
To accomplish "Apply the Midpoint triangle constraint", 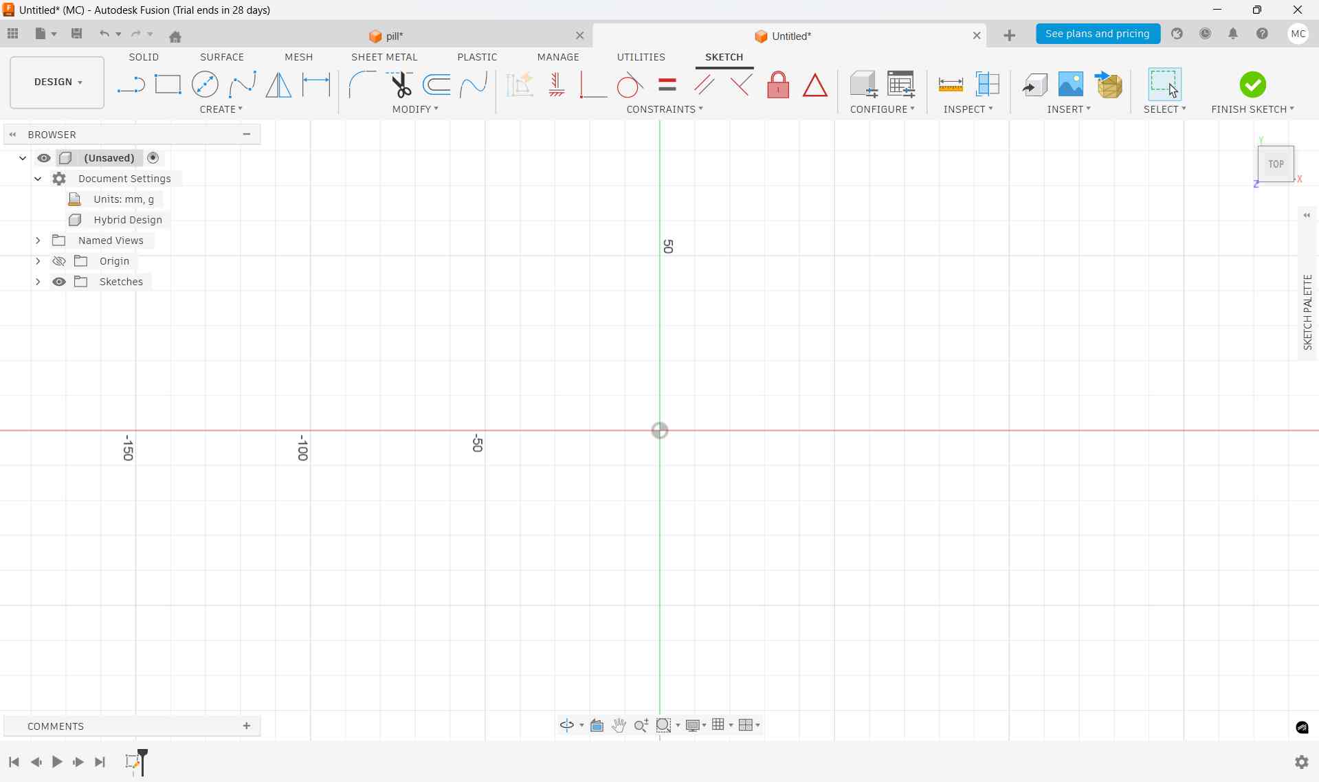I will point(815,85).
